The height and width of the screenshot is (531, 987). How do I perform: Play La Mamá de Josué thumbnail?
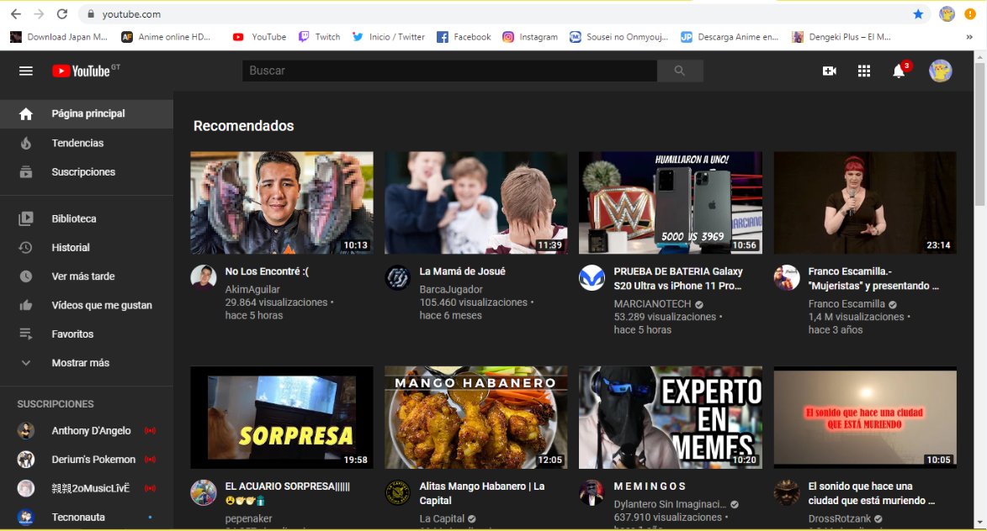476,203
